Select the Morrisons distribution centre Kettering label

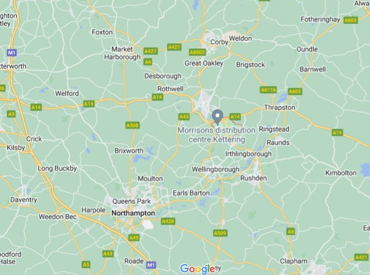coord(216,135)
